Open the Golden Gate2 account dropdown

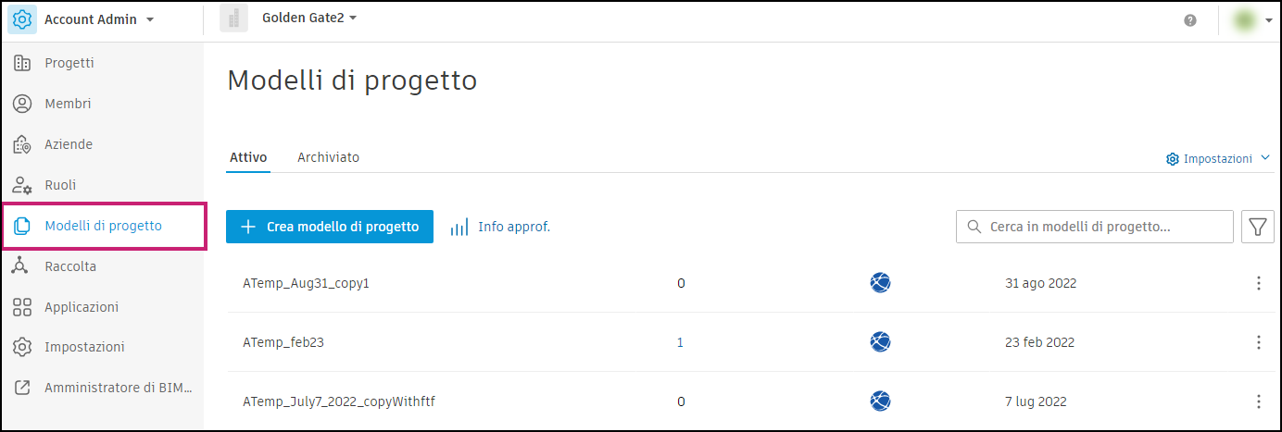(x=353, y=19)
